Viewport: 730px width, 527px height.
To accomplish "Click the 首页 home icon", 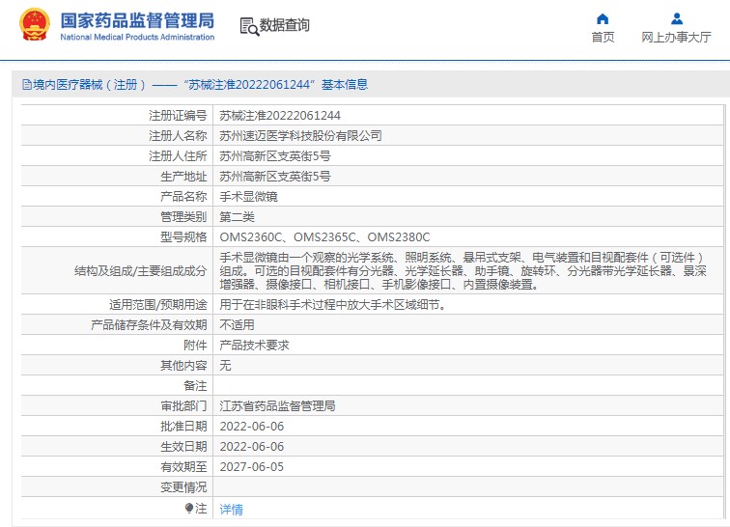I will pyautogui.click(x=603, y=18).
